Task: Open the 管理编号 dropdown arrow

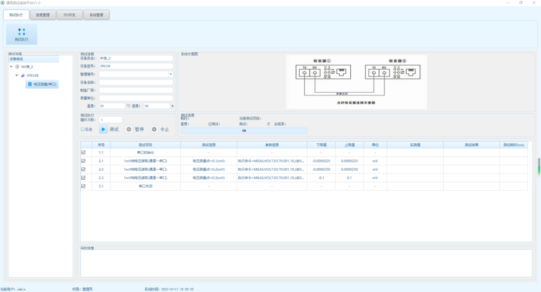Action: pos(171,74)
